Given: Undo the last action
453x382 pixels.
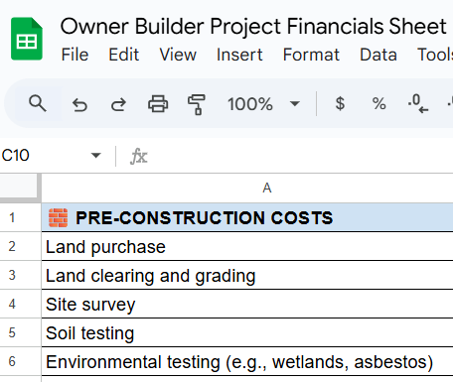Looking at the screenshot, I should pos(79,104).
